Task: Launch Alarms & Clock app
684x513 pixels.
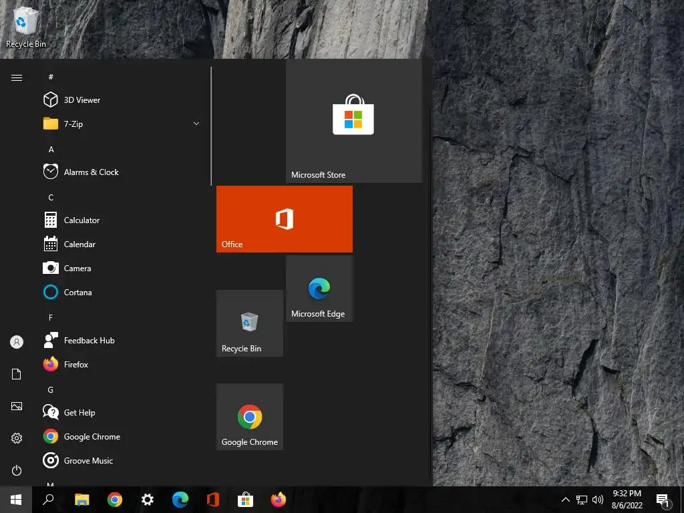Action: (123, 172)
